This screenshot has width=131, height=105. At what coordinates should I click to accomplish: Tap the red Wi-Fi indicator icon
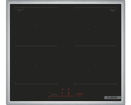pos(50,93)
